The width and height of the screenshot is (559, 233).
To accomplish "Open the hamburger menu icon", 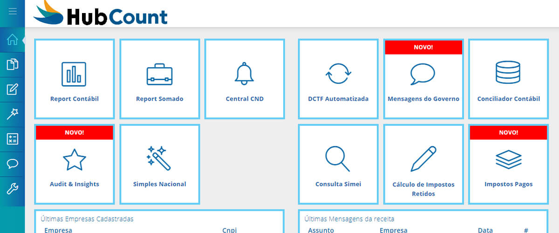I will 13,11.
